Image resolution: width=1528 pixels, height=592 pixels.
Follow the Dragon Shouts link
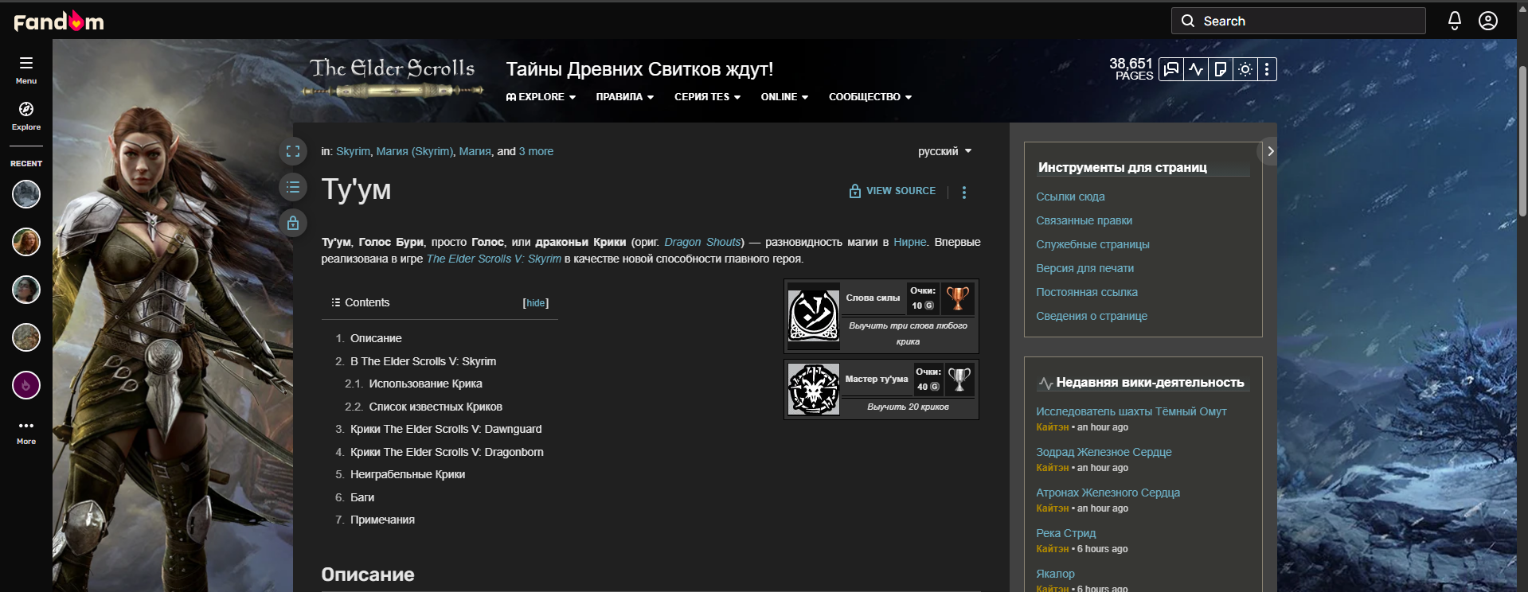pyautogui.click(x=703, y=242)
